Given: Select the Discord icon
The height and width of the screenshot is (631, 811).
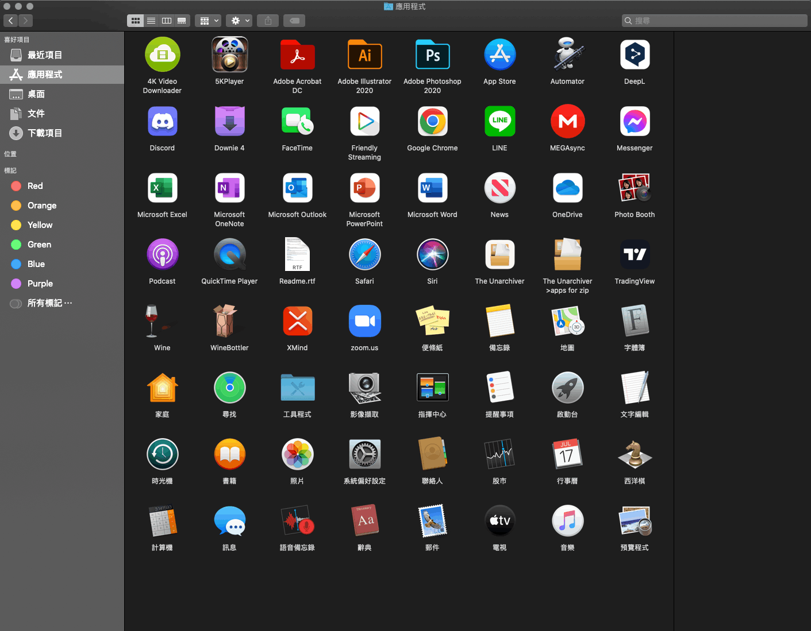Looking at the screenshot, I should coord(162,121).
